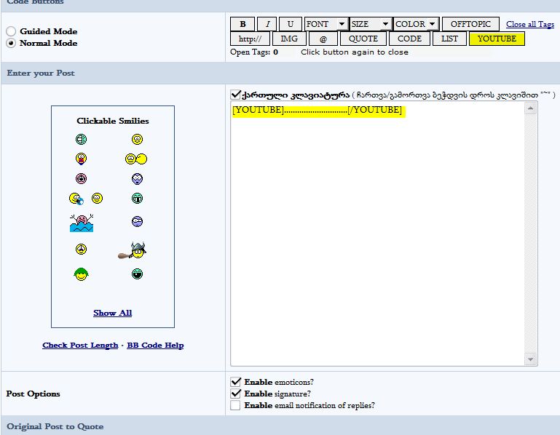Toggle the Georgian keyboard checkbox

(235, 95)
